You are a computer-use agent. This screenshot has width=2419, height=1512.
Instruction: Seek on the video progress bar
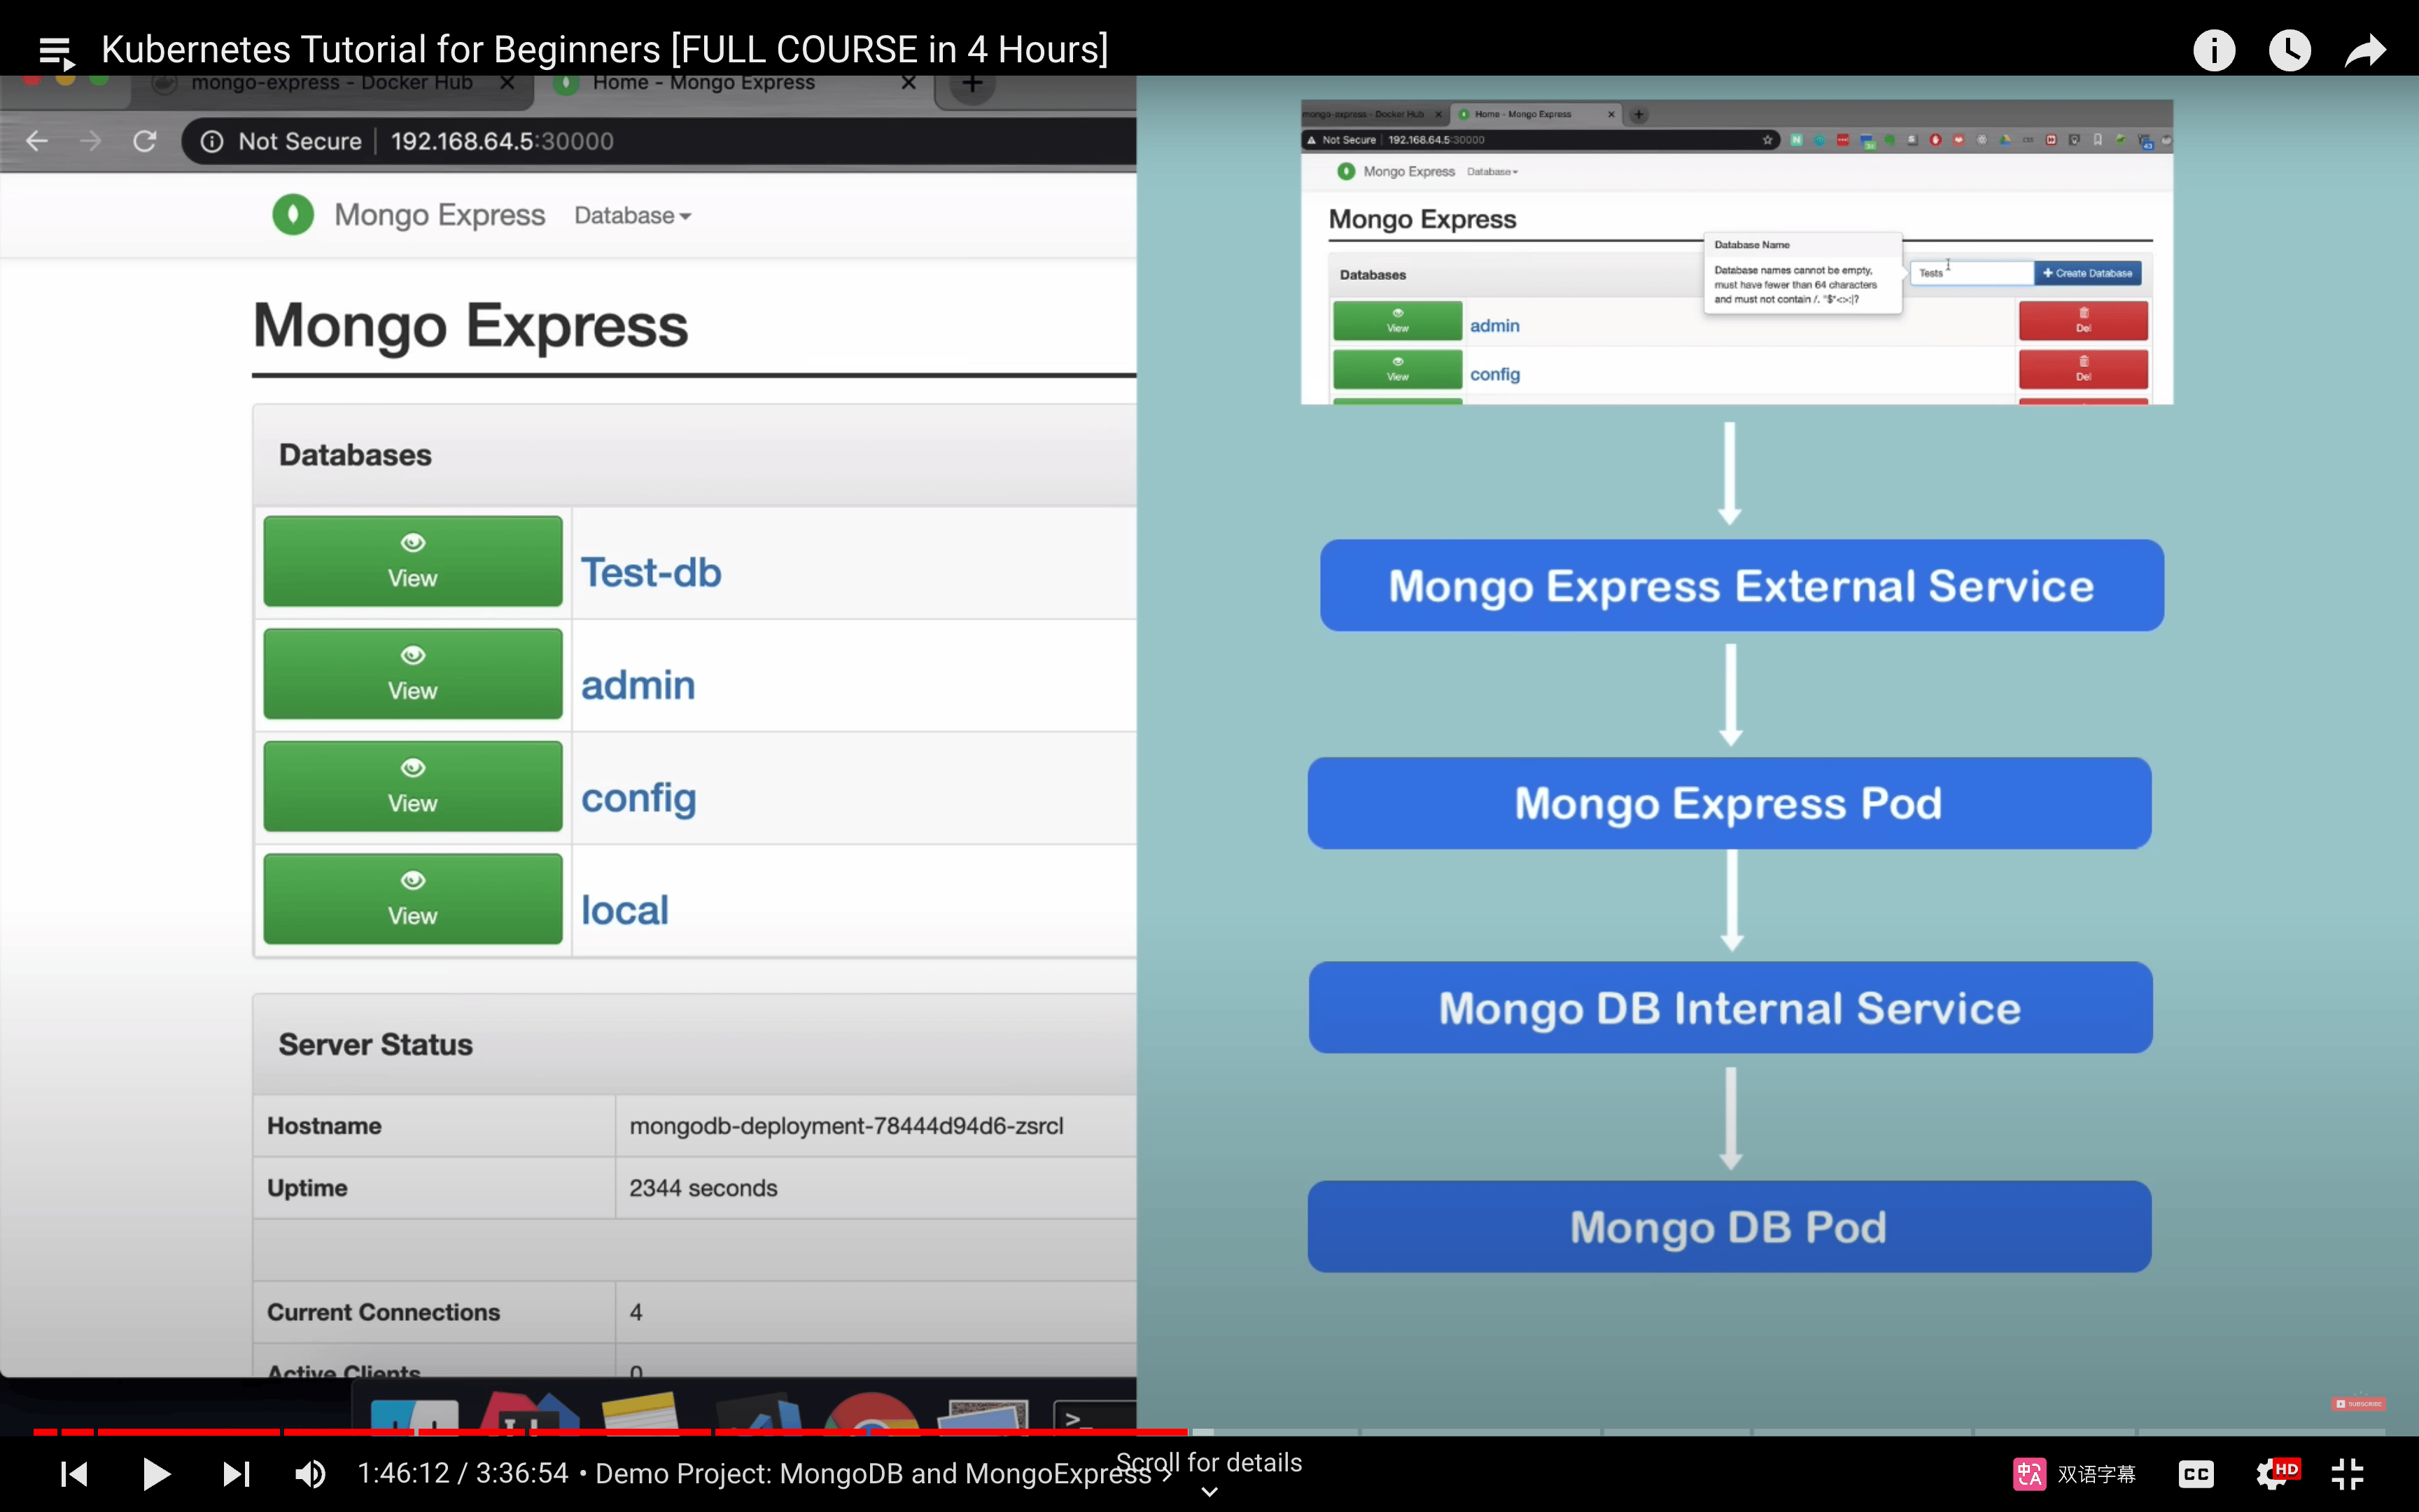coord(1209,1433)
